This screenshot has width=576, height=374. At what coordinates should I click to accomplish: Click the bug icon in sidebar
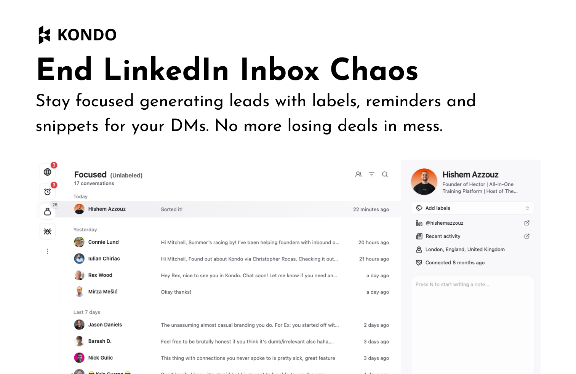(48, 231)
